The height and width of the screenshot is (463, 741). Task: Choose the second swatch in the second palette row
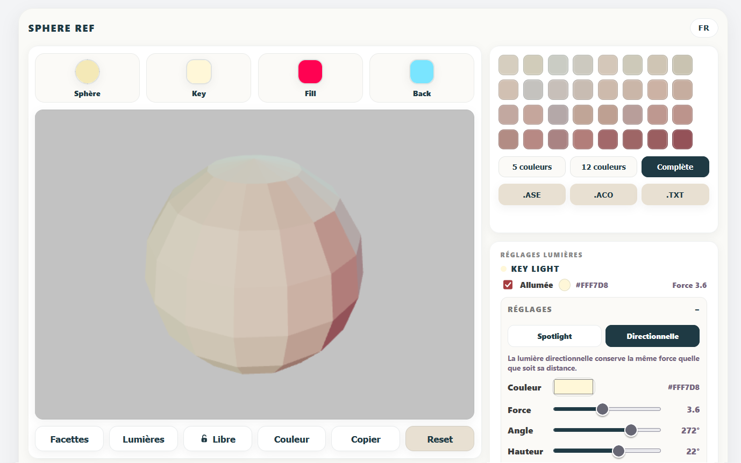(533, 90)
